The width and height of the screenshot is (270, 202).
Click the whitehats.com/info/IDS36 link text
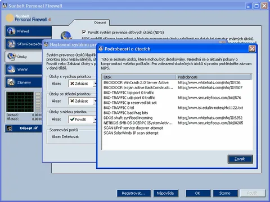point(209,82)
